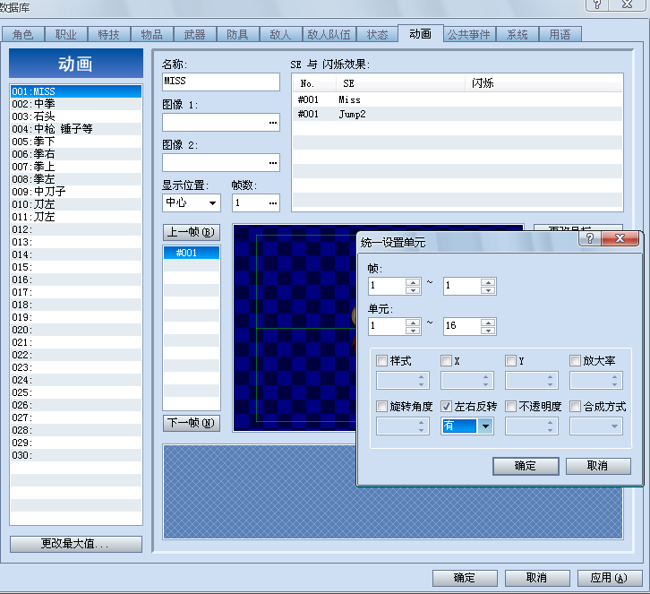Open the 图像 1 file browser ellipsis
This screenshot has height=594, width=650.
click(272, 123)
